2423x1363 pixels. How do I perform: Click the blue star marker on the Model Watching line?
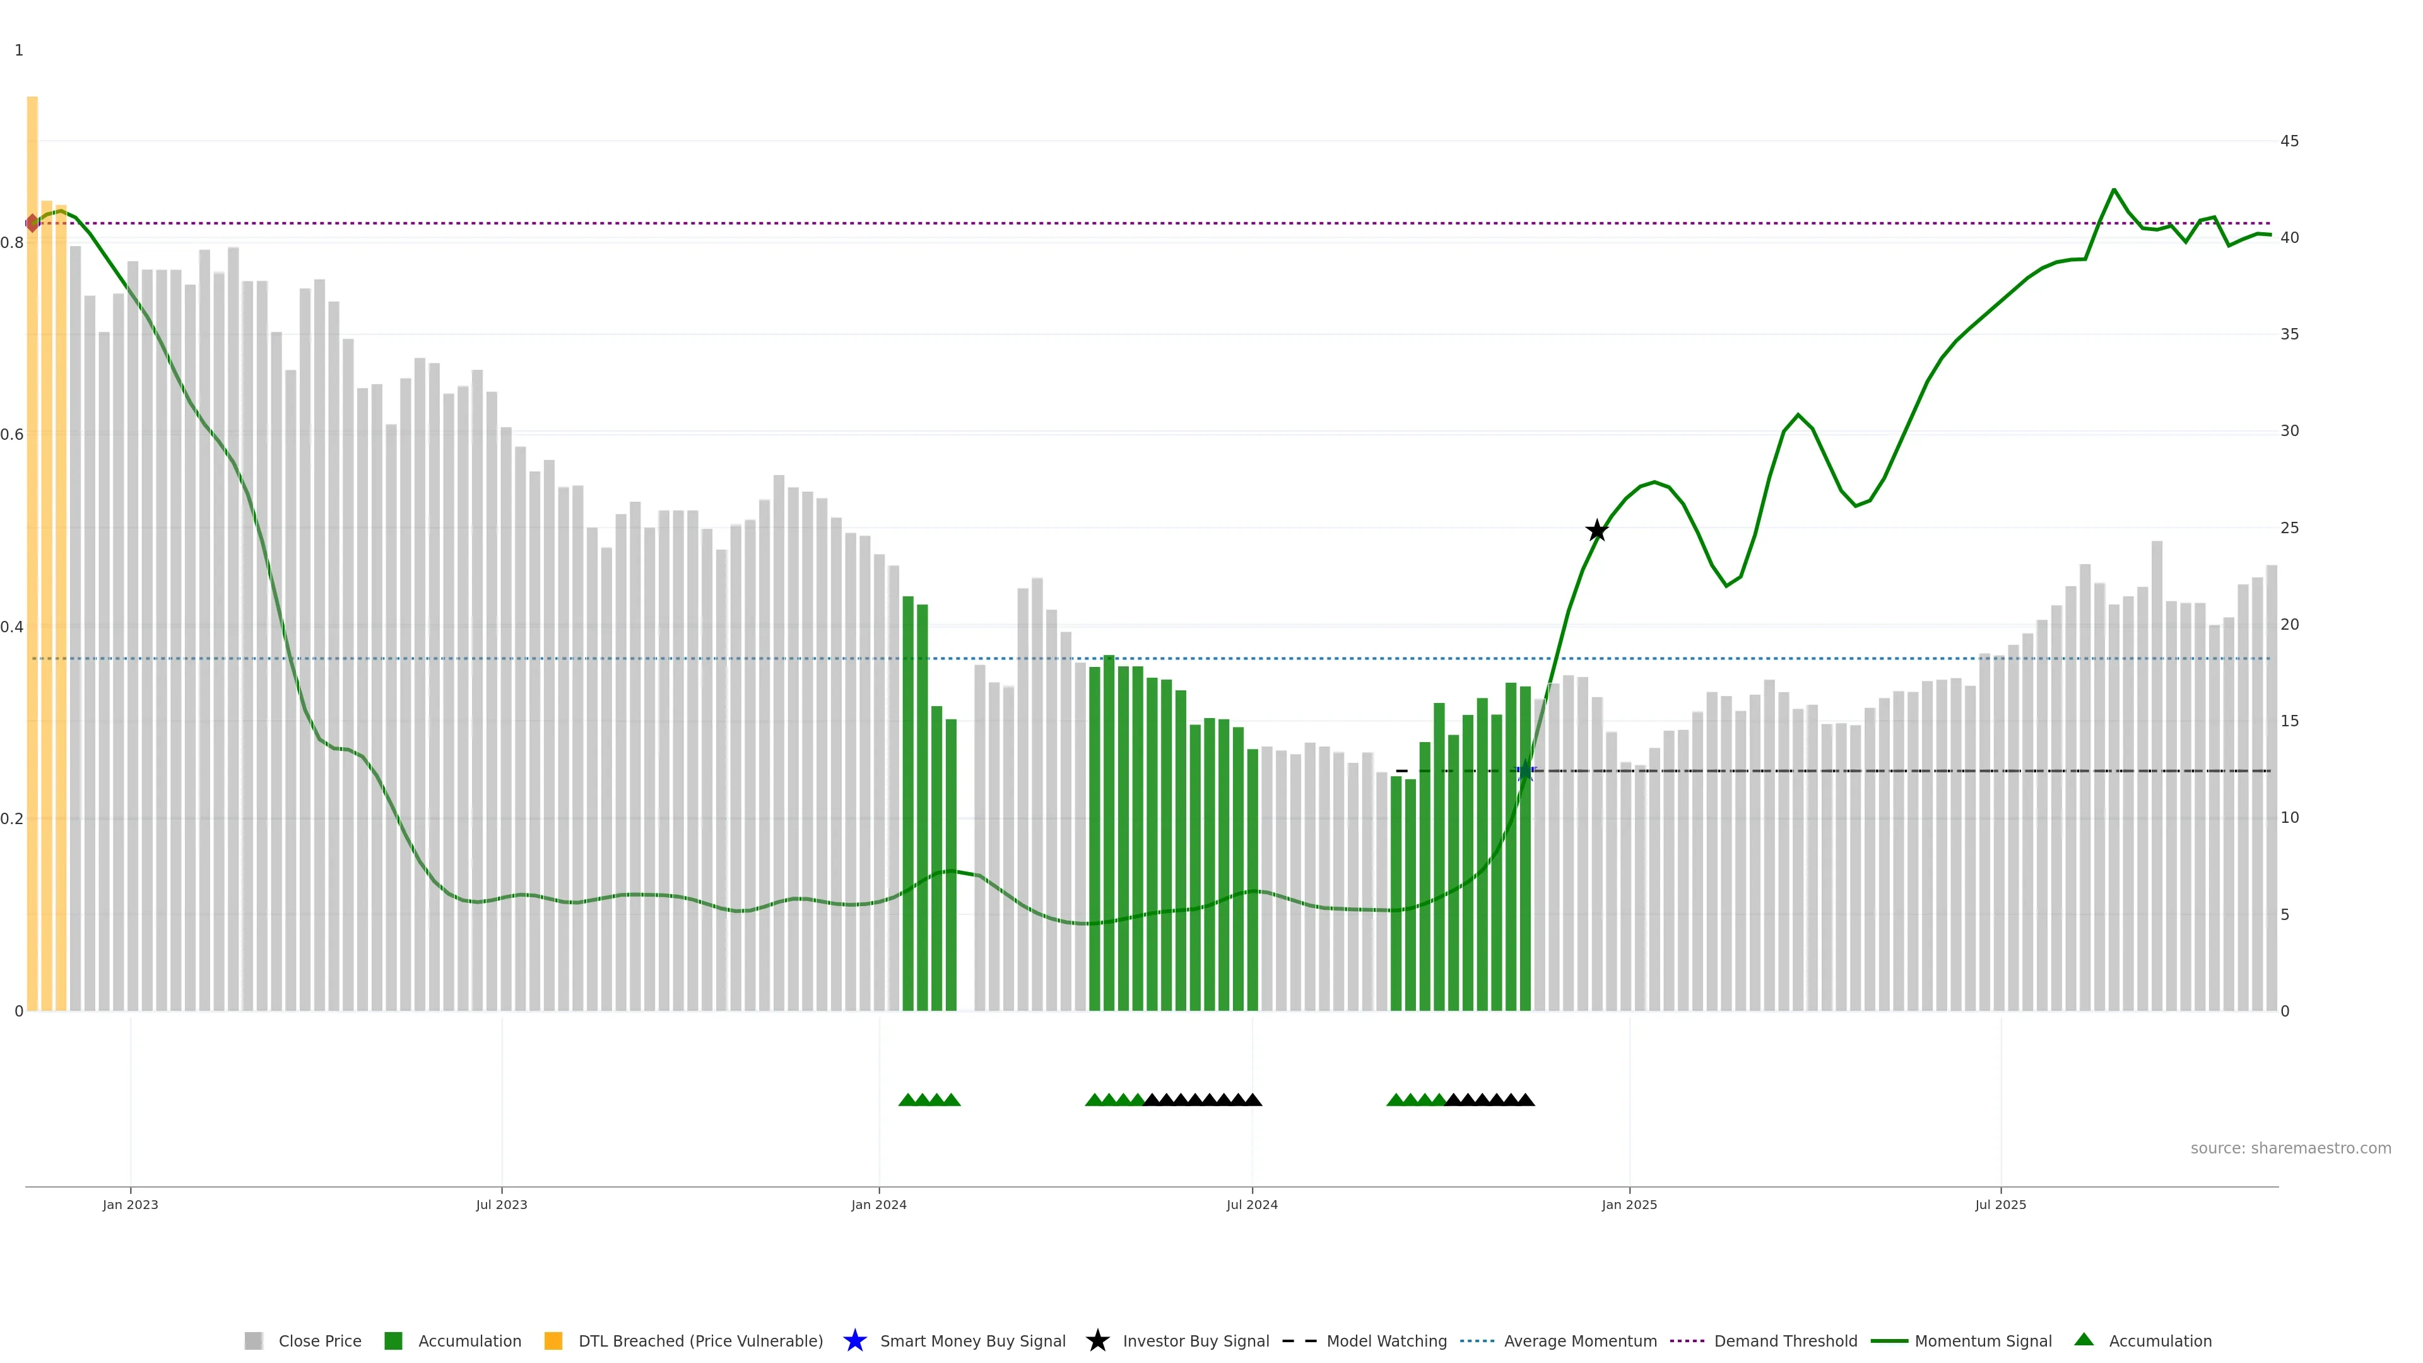1526,771
